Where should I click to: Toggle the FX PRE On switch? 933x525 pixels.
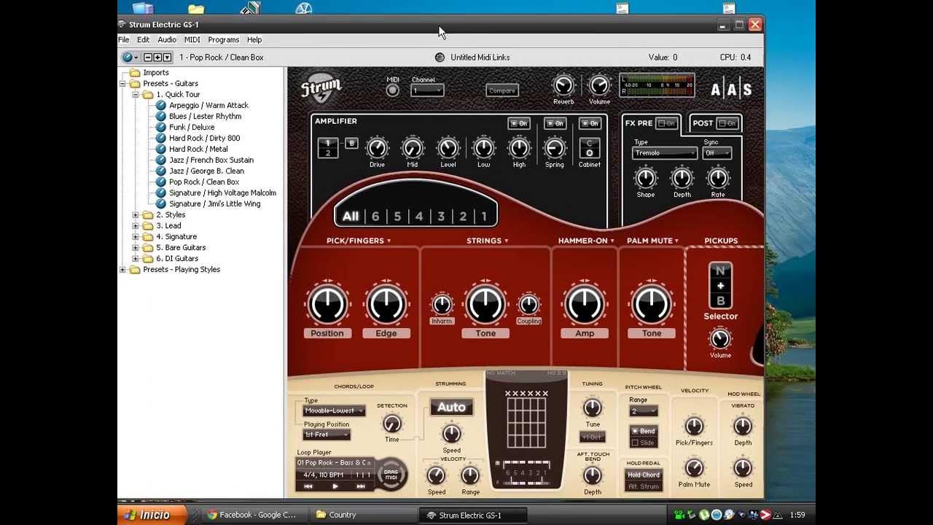[x=666, y=123]
